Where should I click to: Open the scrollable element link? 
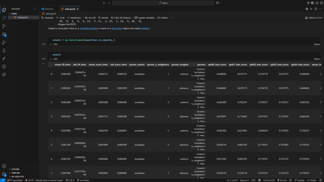coord(89,28)
